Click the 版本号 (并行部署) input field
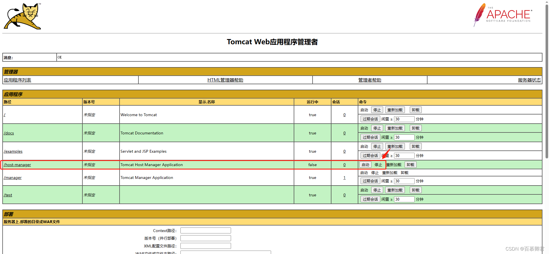549x254 pixels. coord(206,238)
